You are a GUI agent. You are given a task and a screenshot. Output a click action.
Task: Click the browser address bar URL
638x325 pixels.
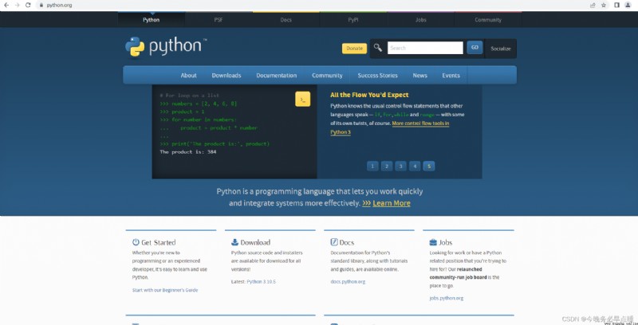(x=59, y=6)
